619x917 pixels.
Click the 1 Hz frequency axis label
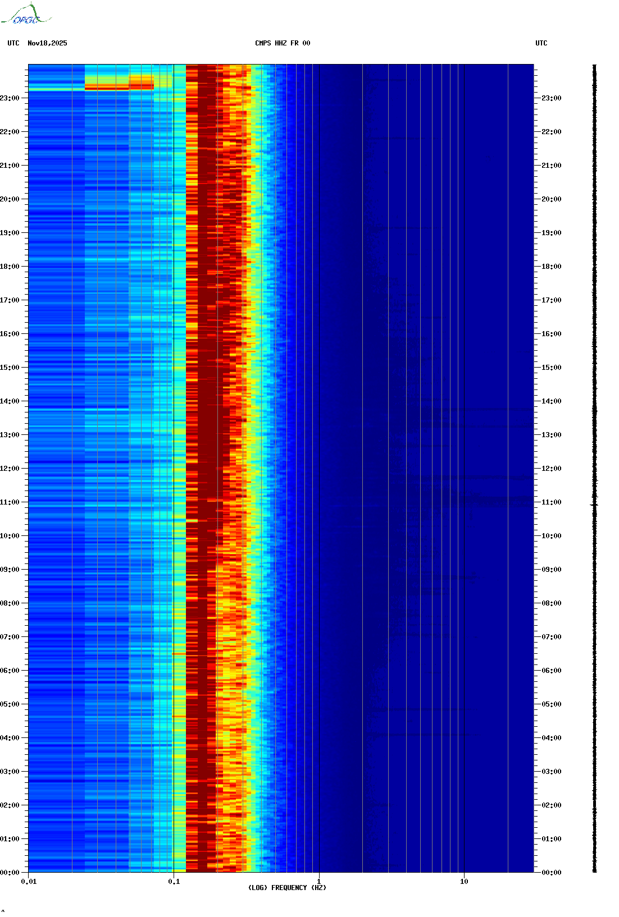coord(319,882)
